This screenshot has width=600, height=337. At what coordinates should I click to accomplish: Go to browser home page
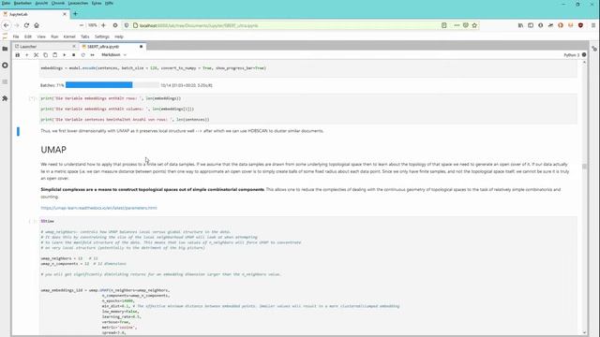pos(37,25)
